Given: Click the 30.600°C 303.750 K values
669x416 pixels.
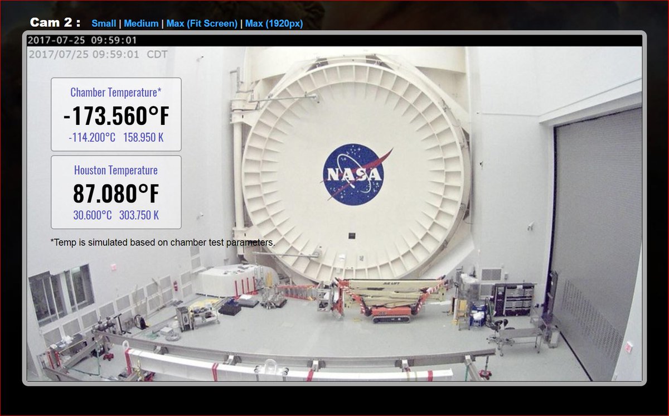Looking at the screenshot, I should click(116, 215).
